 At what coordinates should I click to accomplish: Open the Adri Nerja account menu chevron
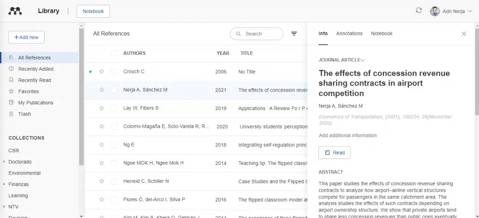click(x=470, y=12)
